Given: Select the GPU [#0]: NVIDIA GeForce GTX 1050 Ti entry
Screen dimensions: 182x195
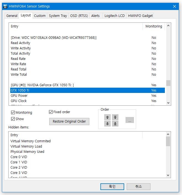Looking at the screenshot, I should click(87, 85).
